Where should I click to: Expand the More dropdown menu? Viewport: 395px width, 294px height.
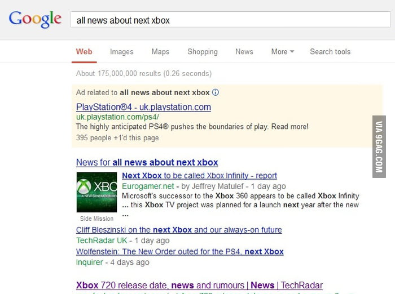[x=282, y=52]
